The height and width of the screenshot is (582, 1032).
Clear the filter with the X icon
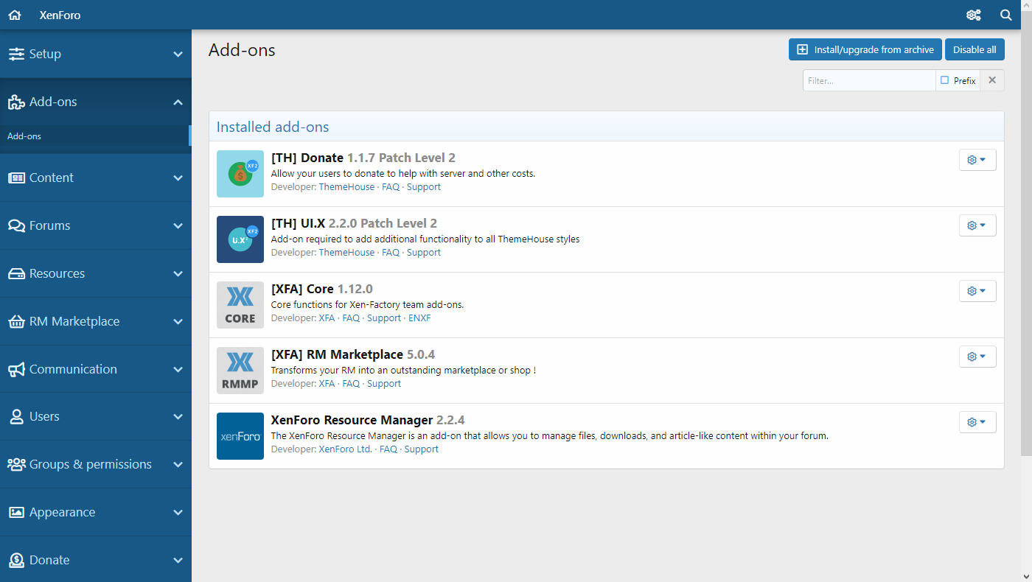(992, 80)
